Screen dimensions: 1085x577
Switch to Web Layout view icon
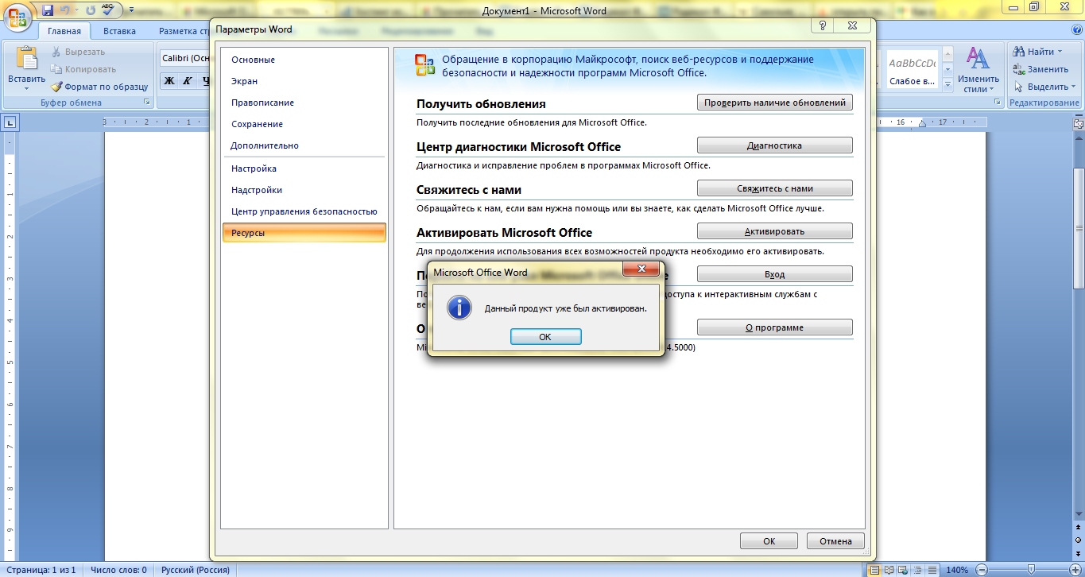903,570
